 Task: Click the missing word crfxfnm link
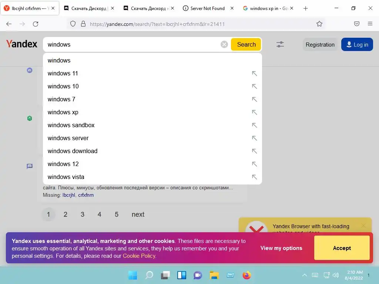click(85, 195)
